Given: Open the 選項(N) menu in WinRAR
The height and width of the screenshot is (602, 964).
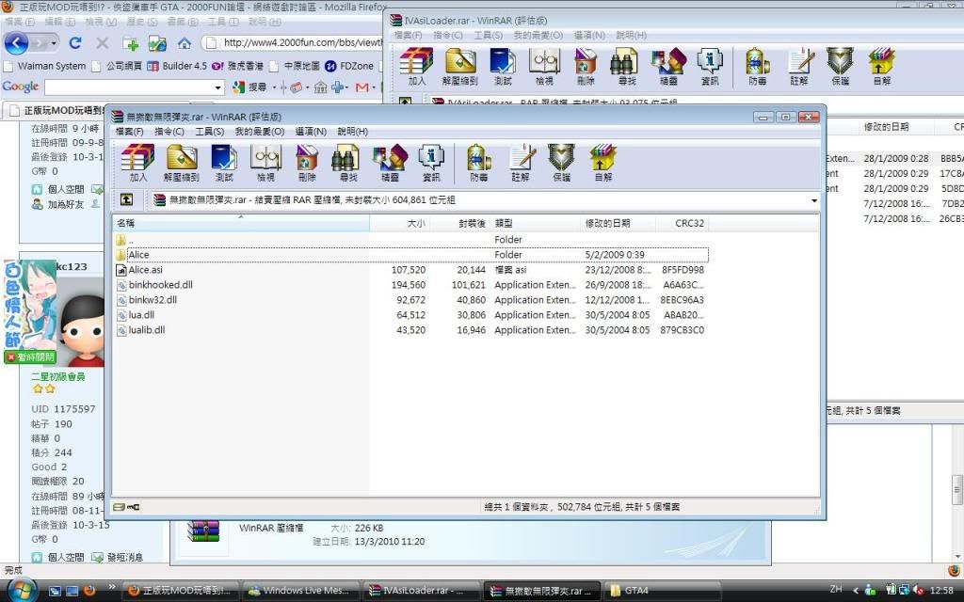Looking at the screenshot, I should [x=311, y=132].
